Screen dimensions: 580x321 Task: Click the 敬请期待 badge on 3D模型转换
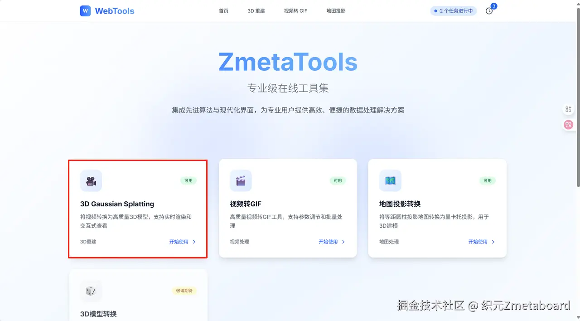[x=184, y=291]
